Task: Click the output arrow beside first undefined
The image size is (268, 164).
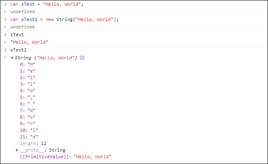Action: click(x=5, y=12)
